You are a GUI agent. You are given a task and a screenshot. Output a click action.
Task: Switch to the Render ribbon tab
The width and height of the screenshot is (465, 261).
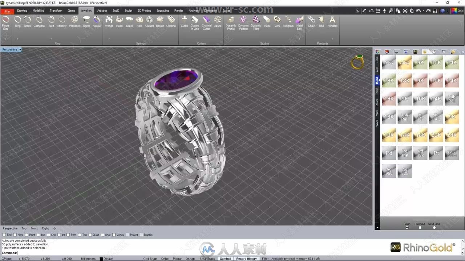(179, 11)
